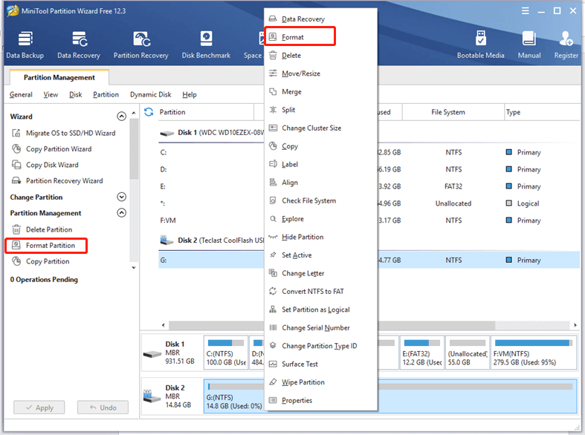Open the Manual icon

[x=529, y=44]
